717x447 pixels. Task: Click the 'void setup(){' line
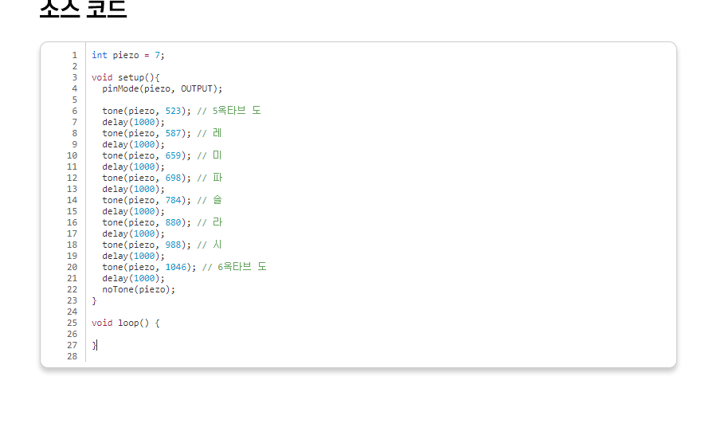coord(125,77)
